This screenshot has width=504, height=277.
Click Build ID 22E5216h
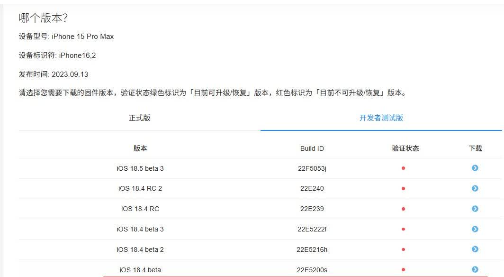click(312, 249)
